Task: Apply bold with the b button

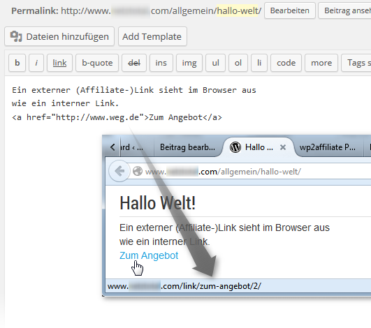Action: (x=17, y=63)
